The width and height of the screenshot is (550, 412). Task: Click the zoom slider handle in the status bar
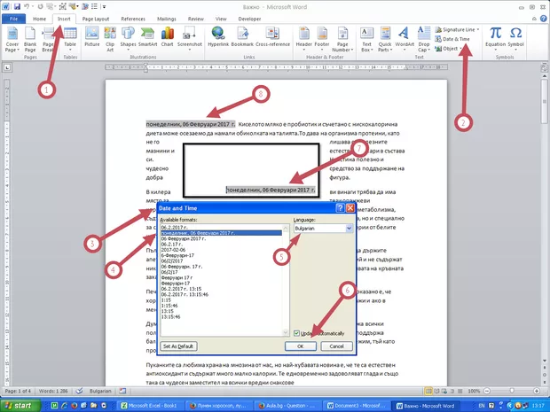click(512, 391)
